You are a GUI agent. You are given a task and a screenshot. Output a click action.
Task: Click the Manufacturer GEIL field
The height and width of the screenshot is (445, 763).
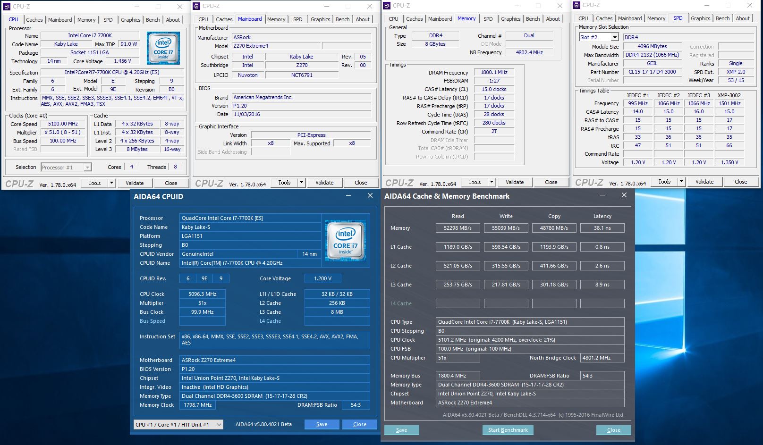pyautogui.click(x=652, y=64)
